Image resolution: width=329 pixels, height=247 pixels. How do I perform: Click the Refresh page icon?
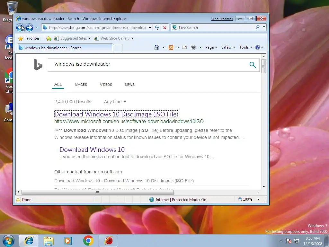[x=157, y=28]
